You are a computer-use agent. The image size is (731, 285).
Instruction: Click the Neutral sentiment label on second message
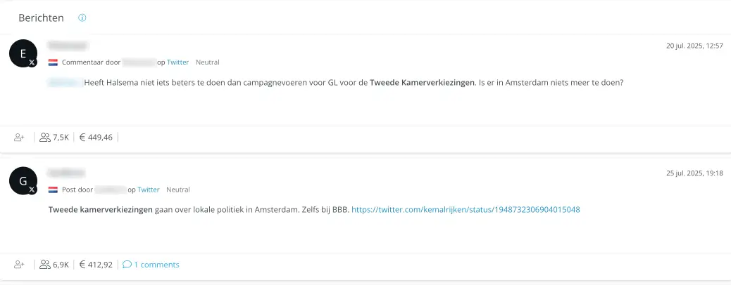178,190
